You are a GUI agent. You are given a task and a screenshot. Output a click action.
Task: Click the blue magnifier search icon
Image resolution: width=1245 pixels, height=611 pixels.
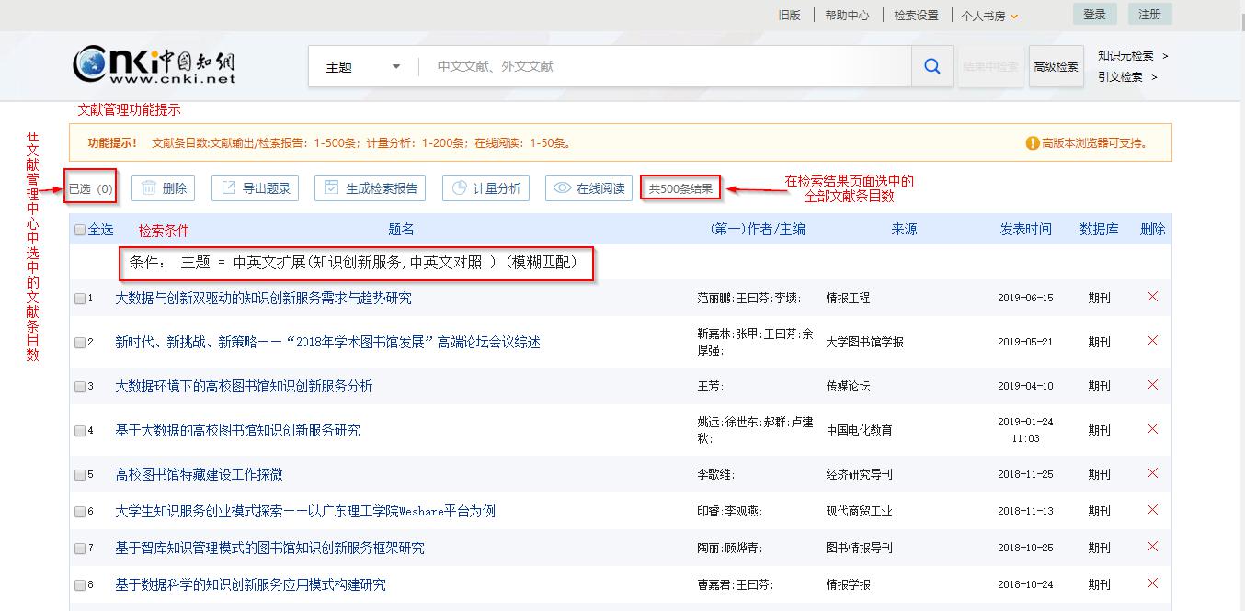pyautogui.click(x=931, y=66)
